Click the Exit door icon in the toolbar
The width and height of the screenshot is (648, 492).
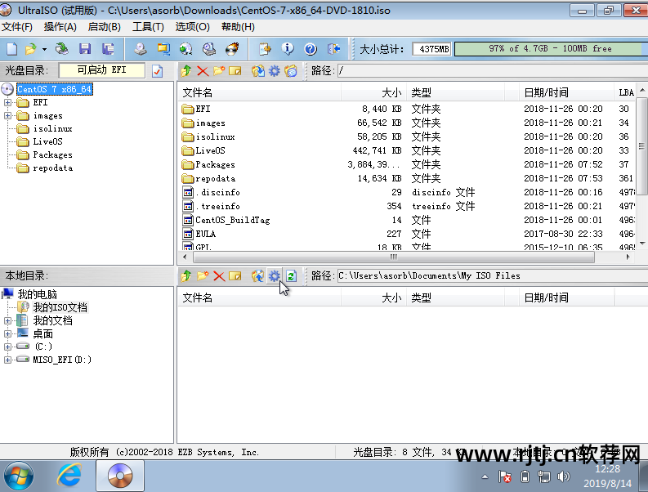[333, 49]
